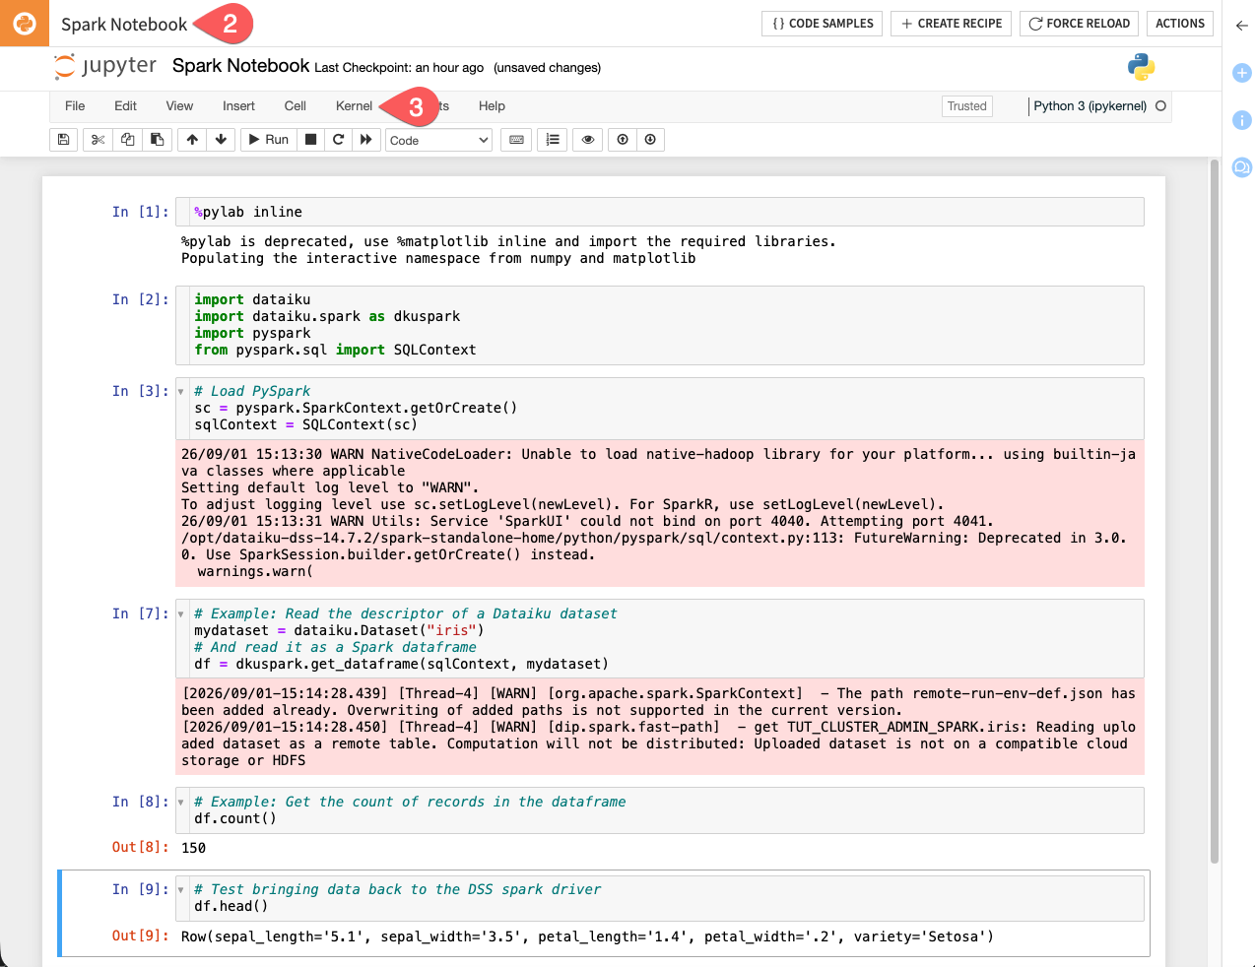The image size is (1255, 967).
Task: Cut selected cells with scissors icon
Action: point(98,140)
